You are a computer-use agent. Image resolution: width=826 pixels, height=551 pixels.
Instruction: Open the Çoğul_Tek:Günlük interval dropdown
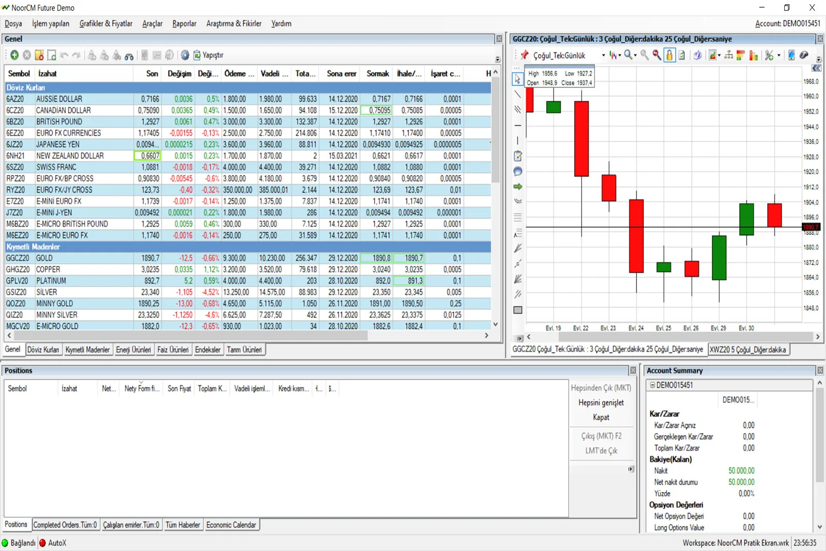pyautogui.click(x=603, y=55)
